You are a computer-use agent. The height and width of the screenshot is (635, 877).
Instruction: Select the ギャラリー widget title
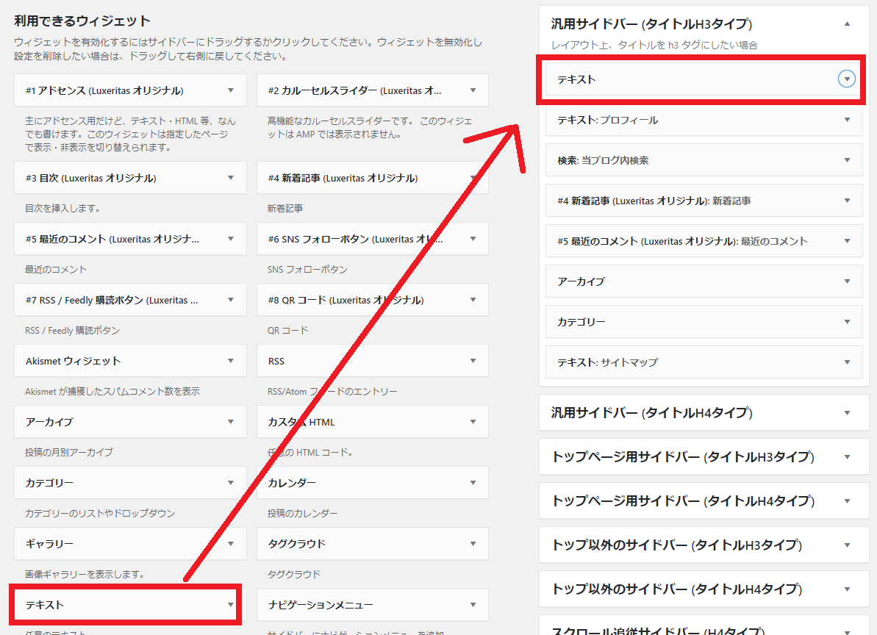[49, 544]
